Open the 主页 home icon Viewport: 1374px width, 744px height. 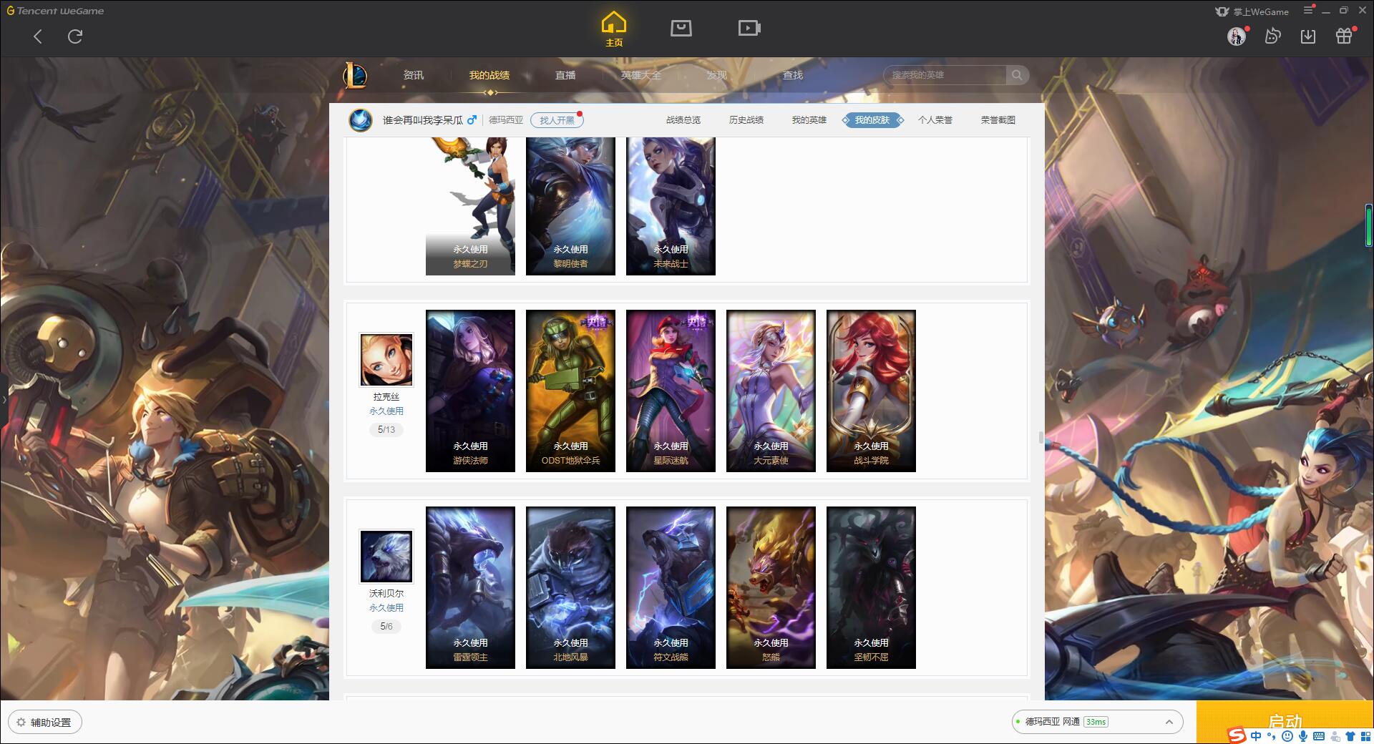(614, 29)
